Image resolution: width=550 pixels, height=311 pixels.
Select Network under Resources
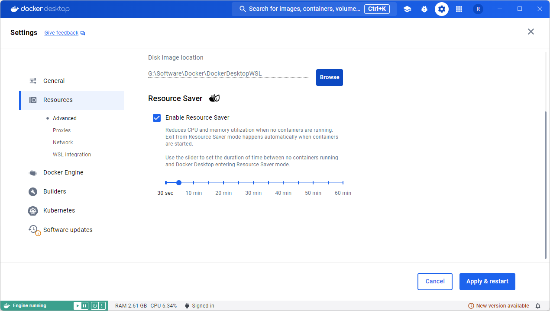tap(63, 143)
